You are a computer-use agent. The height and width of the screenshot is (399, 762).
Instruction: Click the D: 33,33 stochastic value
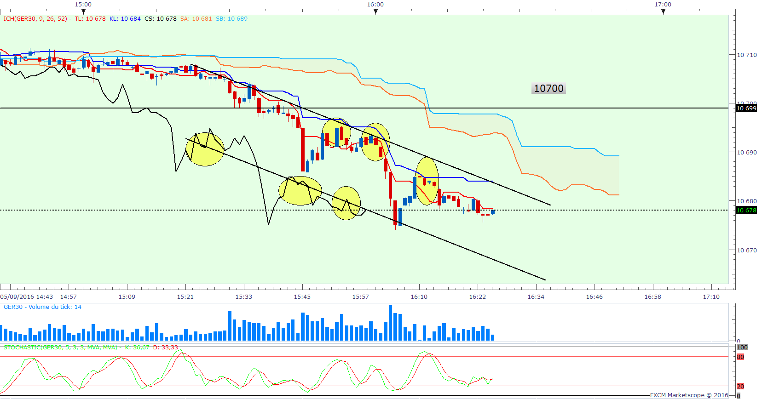(x=166, y=347)
